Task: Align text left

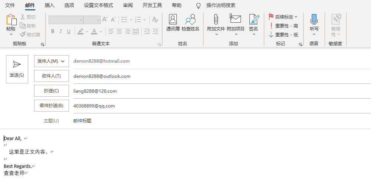Action: point(111,31)
